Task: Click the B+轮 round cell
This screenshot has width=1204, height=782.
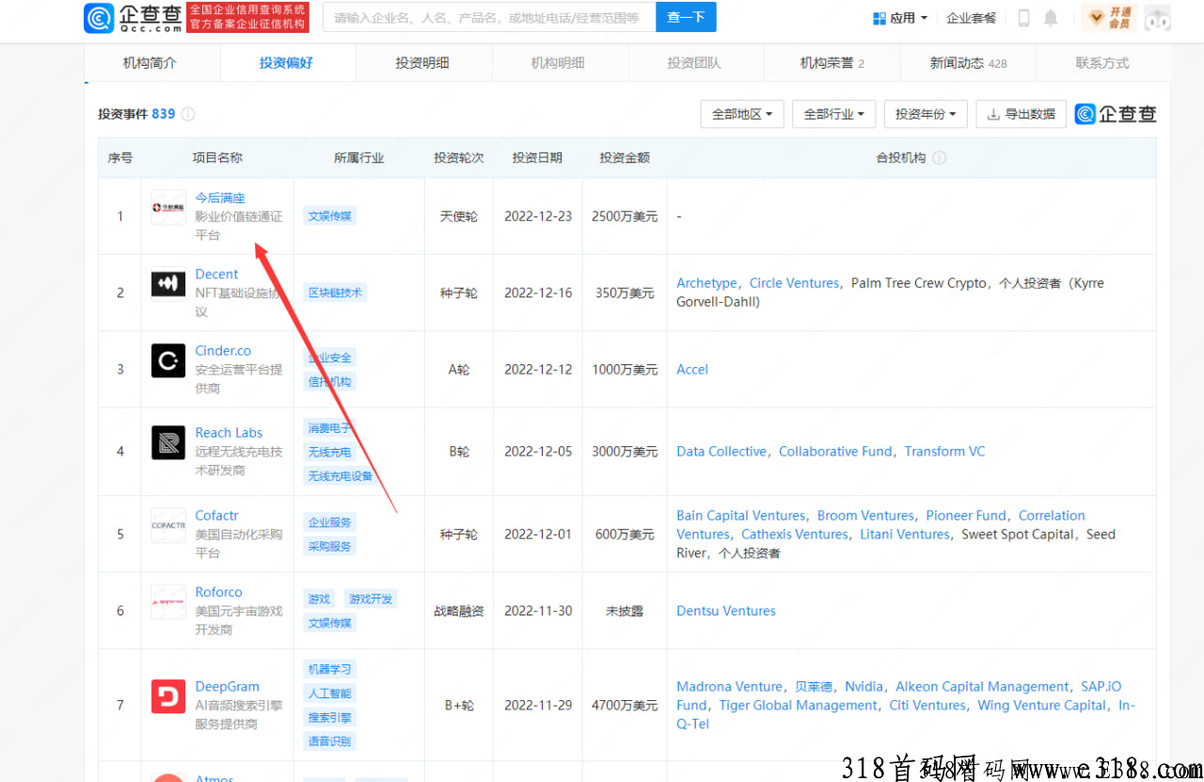Action: pos(459,706)
